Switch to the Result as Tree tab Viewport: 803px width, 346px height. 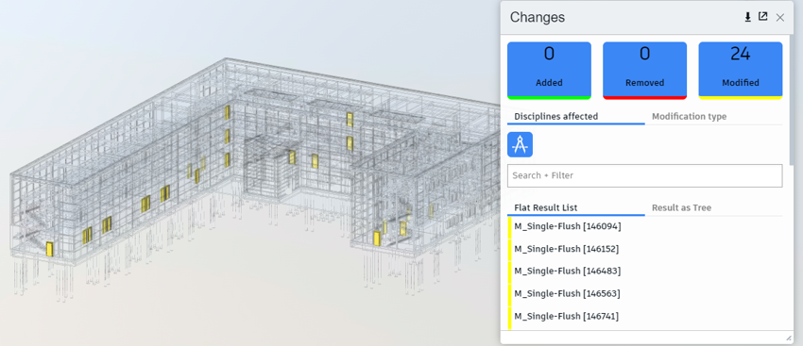coord(681,208)
